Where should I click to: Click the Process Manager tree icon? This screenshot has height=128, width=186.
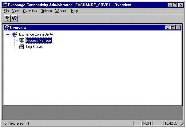tap(22, 41)
